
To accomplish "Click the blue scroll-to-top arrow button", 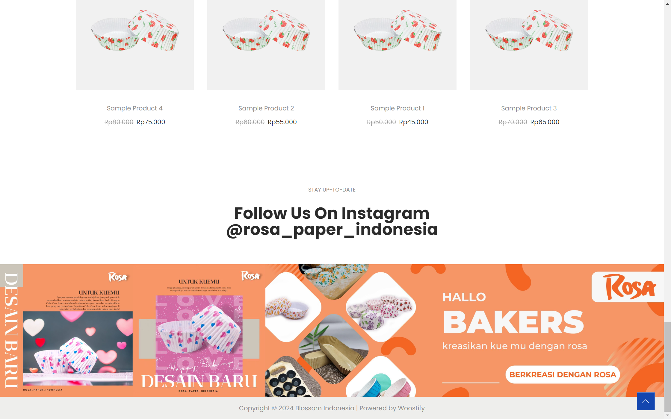I will (646, 401).
